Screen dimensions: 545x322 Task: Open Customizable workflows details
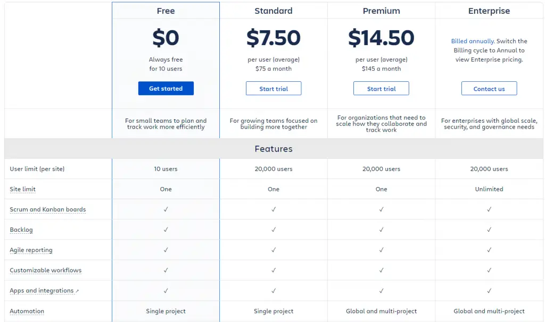pyautogui.click(x=46, y=270)
